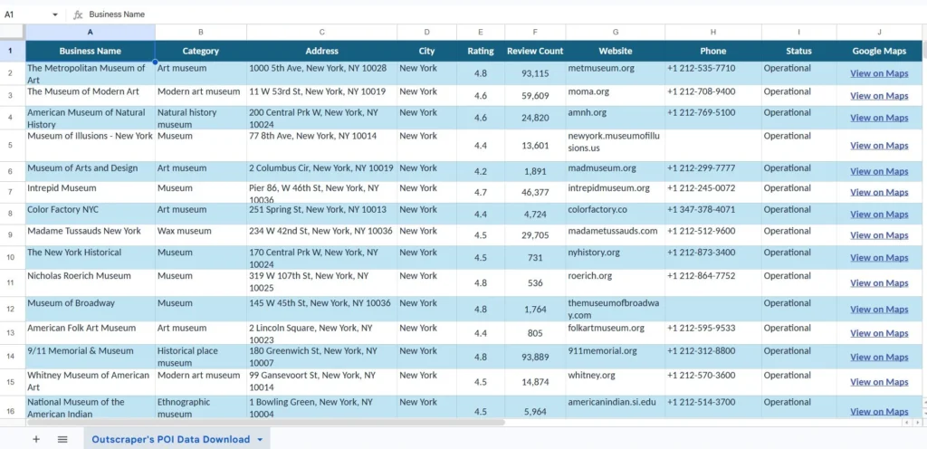Select the 911memorial.org website cell
Image resolution: width=927 pixels, height=449 pixels.
(616, 357)
